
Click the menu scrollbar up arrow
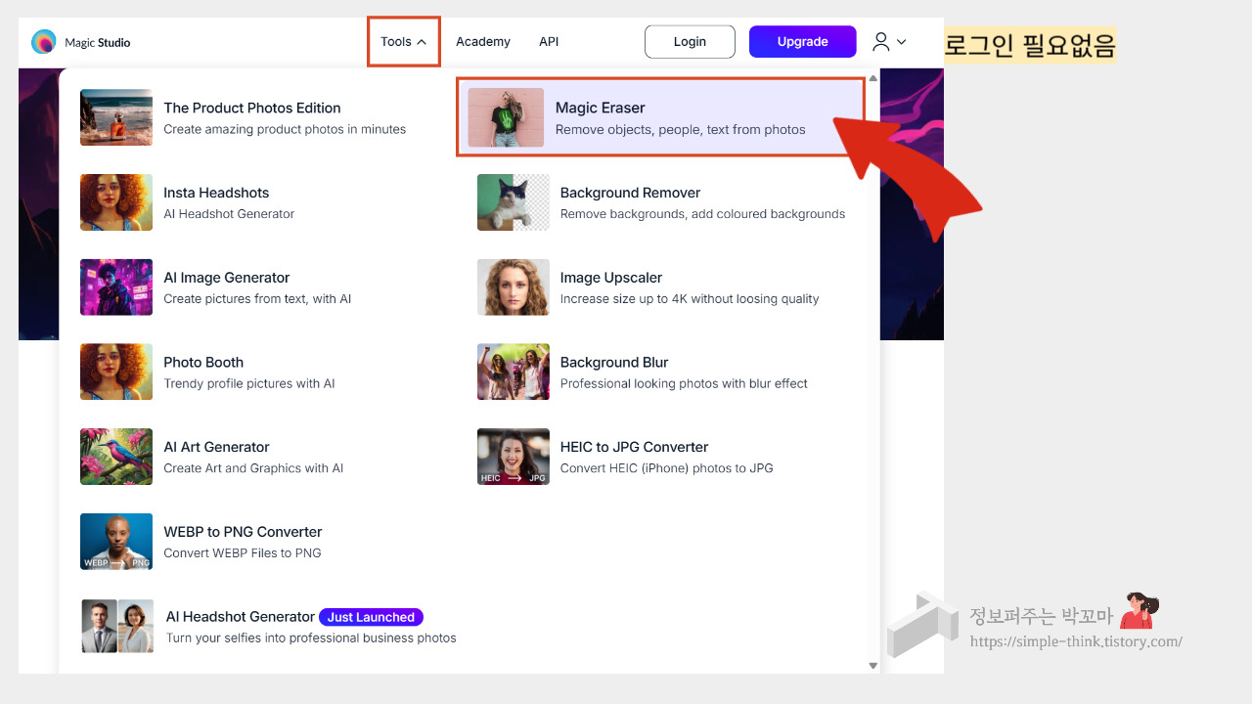pyautogui.click(x=872, y=78)
